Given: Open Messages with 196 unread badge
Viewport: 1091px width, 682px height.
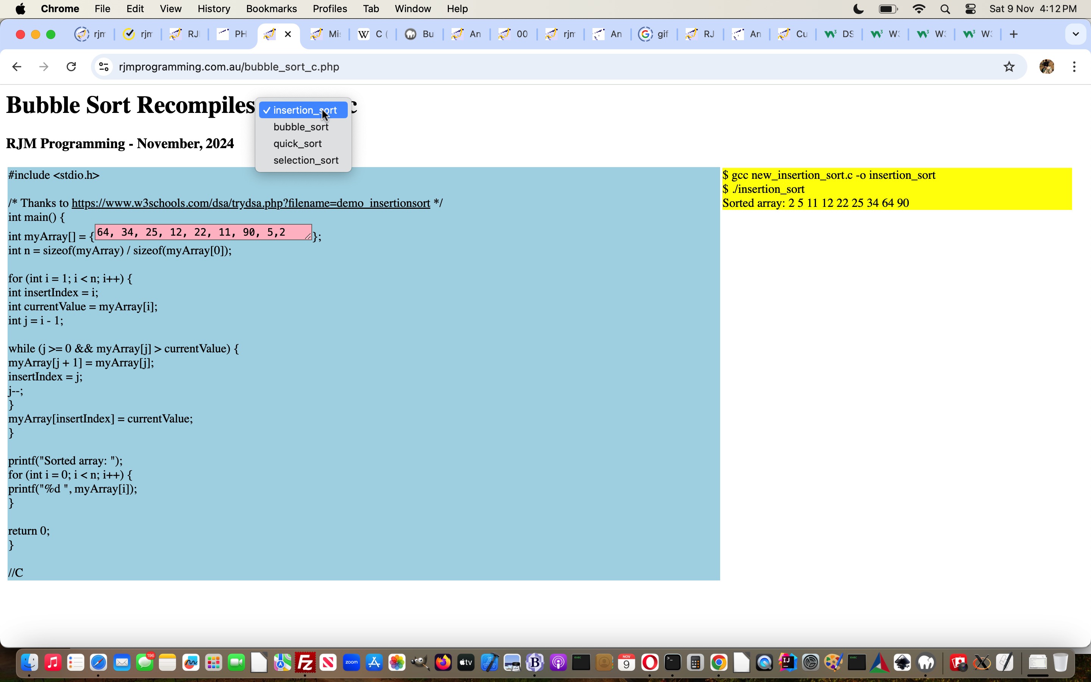Looking at the screenshot, I should click(x=145, y=663).
